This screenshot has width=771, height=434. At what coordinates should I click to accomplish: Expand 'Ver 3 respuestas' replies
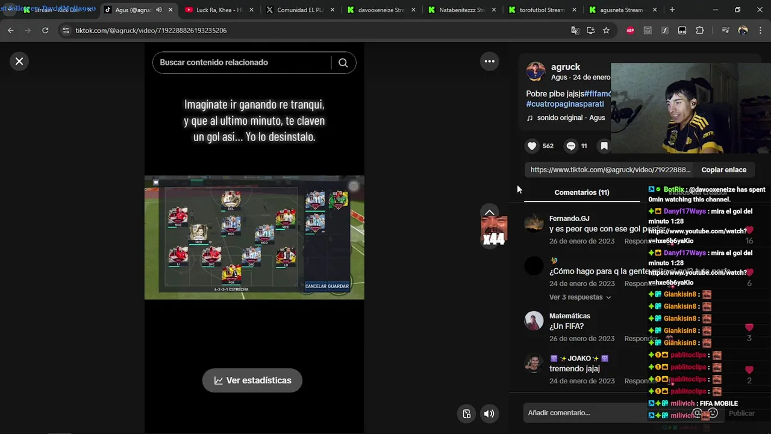click(x=580, y=297)
